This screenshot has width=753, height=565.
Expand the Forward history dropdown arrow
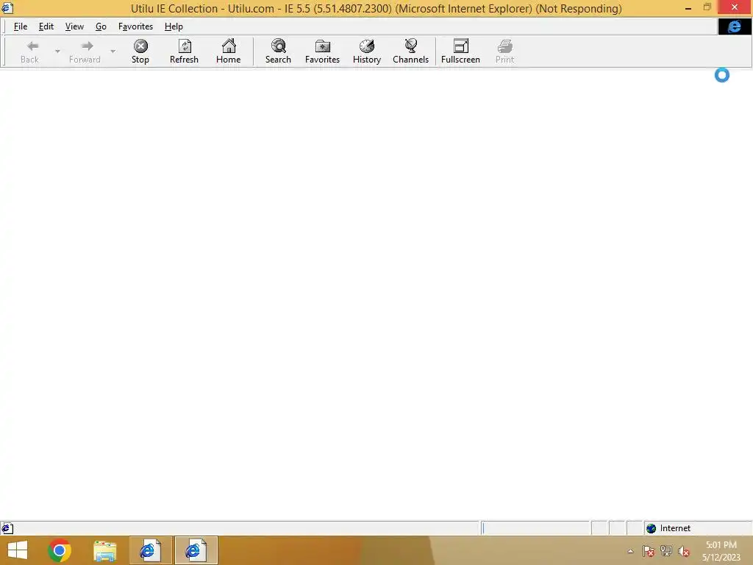coord(113,51)
